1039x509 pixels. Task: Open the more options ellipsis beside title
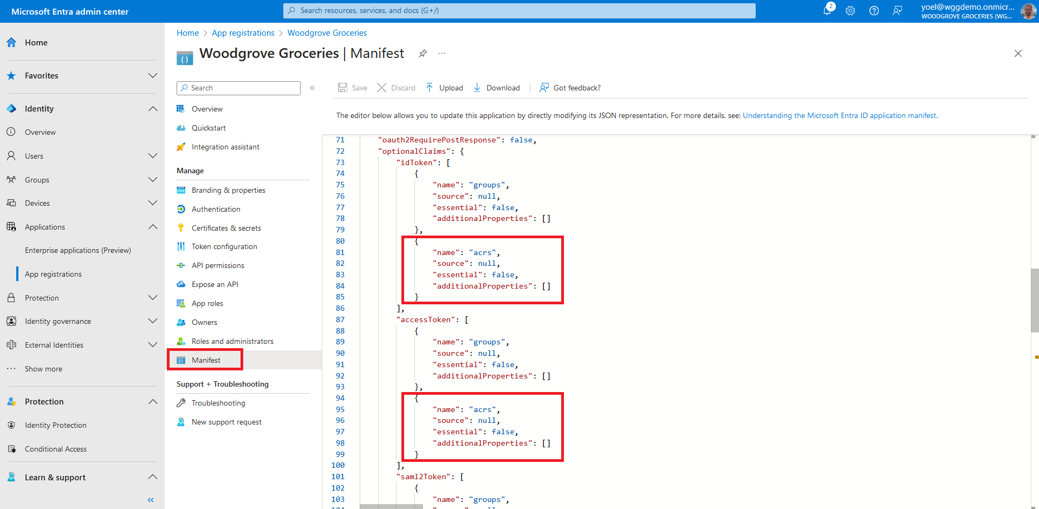coord(442,53)
